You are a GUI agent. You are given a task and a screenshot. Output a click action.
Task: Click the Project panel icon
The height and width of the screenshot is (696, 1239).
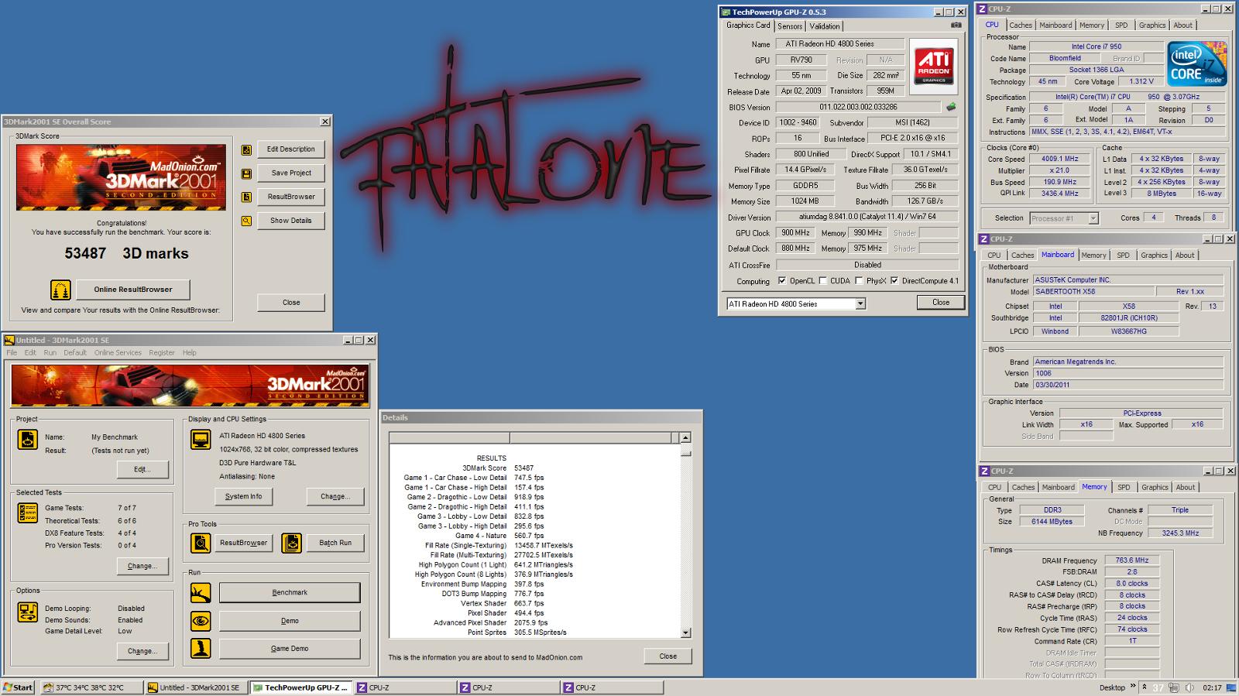click(28, 440)
